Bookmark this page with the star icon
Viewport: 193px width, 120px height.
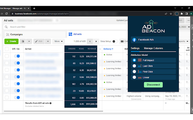click(171, 14)
